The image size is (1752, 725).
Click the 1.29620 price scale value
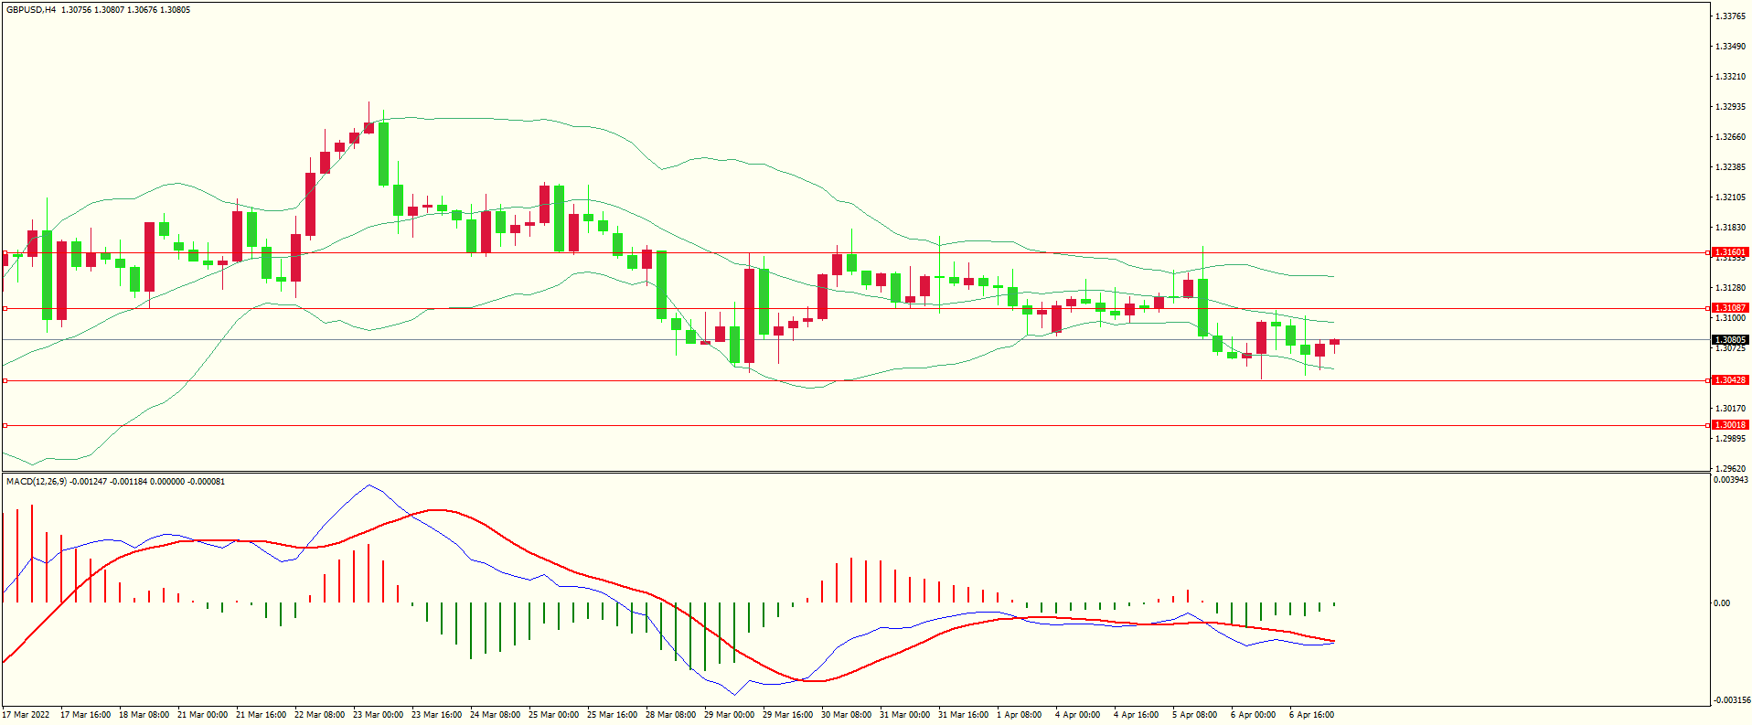1730,469
